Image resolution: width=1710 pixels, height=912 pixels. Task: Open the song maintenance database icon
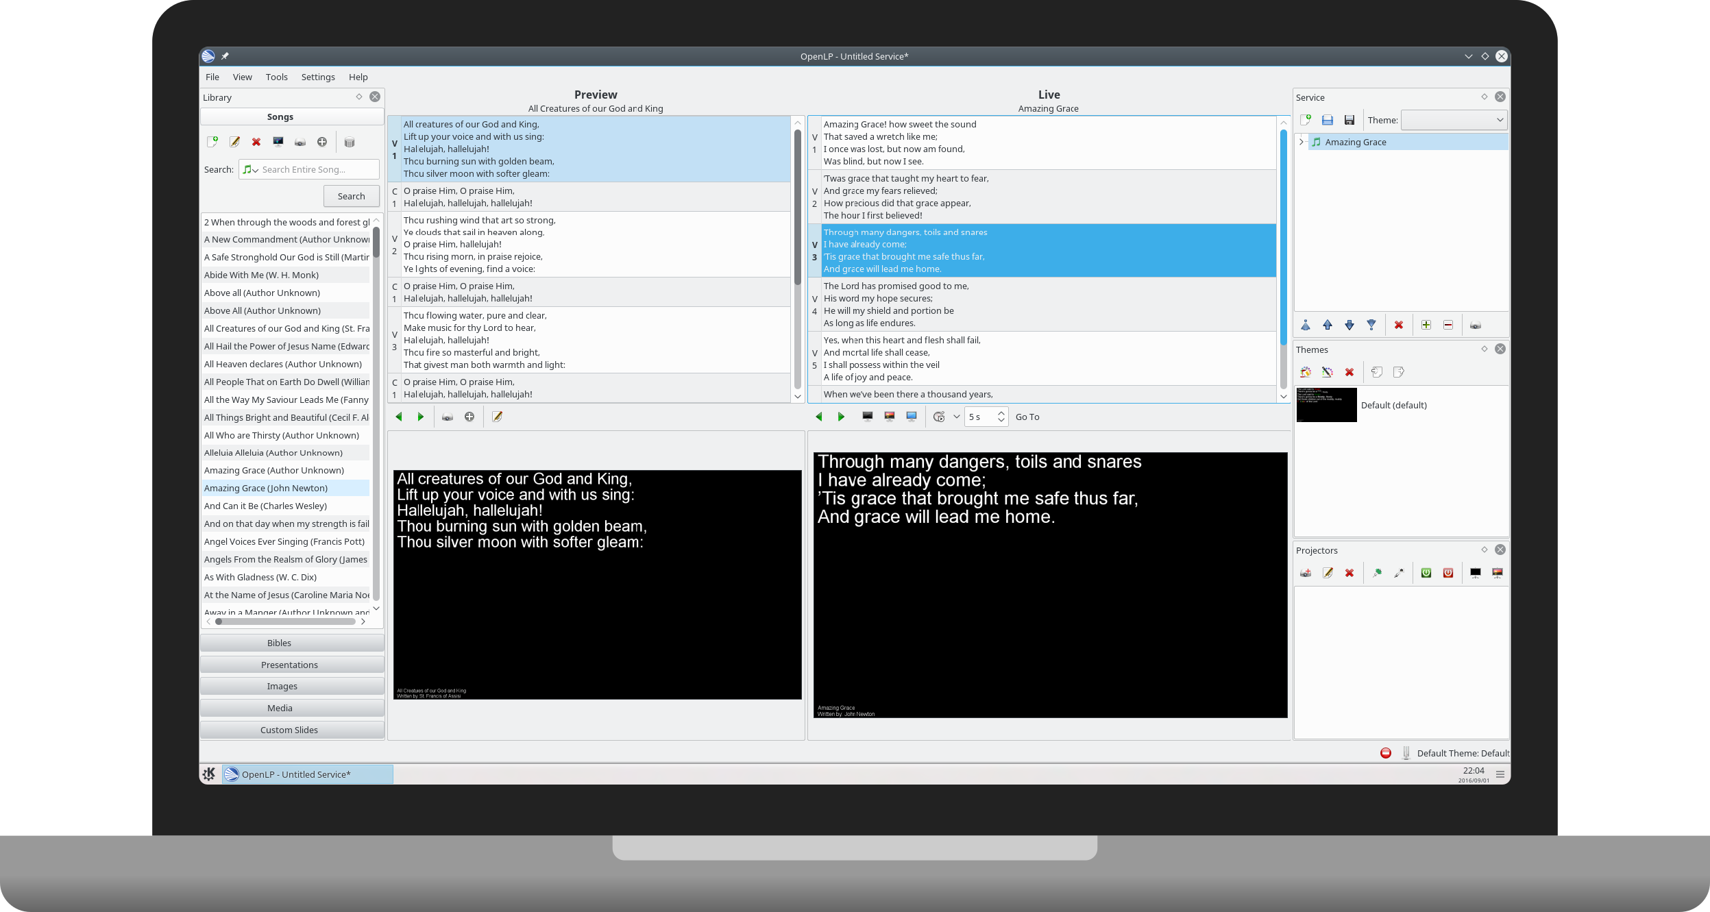click(350, 142)
